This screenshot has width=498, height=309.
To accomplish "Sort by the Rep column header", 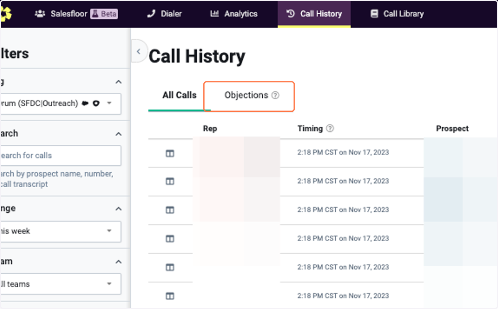I will [x=210, y=129].
